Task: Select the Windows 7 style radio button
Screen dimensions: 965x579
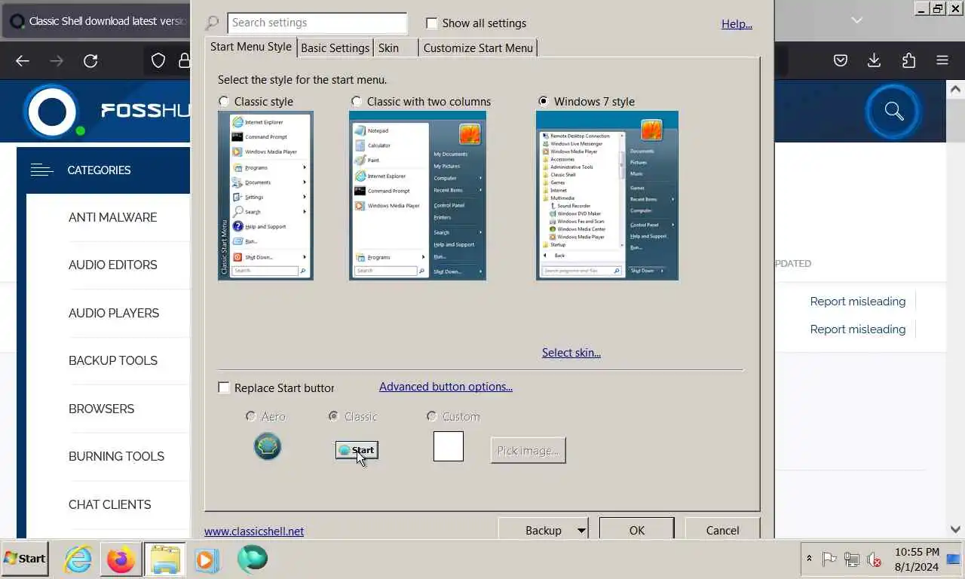Action: 544,101
